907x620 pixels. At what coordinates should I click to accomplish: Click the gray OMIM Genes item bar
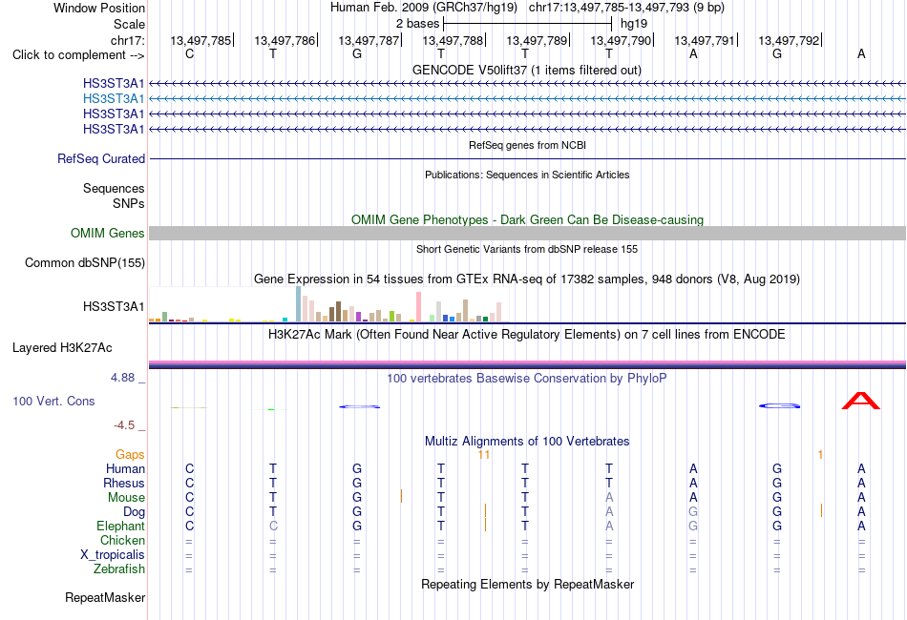(527, 233)
